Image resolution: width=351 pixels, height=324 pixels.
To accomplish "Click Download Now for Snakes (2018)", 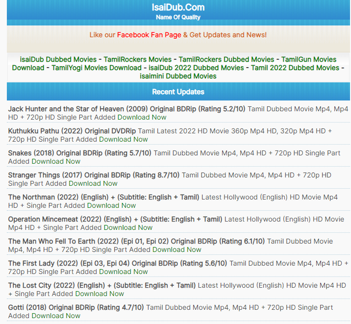I will tap(56, 161).
